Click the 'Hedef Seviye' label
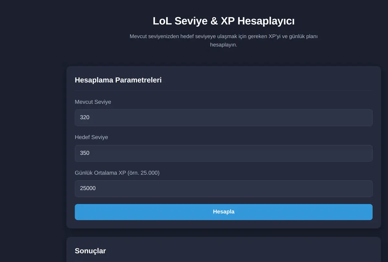 (91, 137)
